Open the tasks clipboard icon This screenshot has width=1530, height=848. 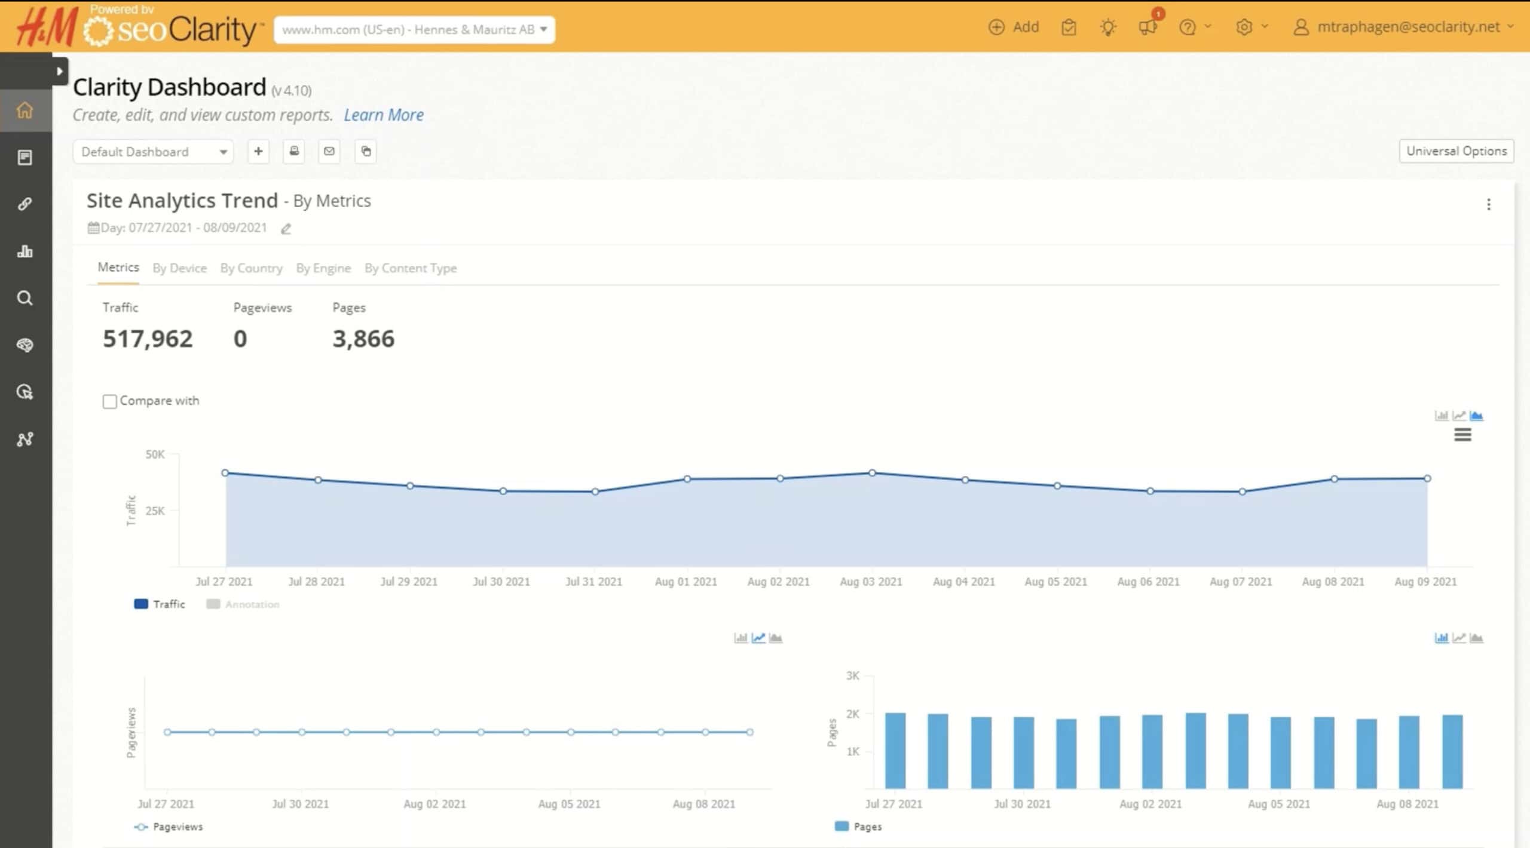click(x=1069, y=27)
